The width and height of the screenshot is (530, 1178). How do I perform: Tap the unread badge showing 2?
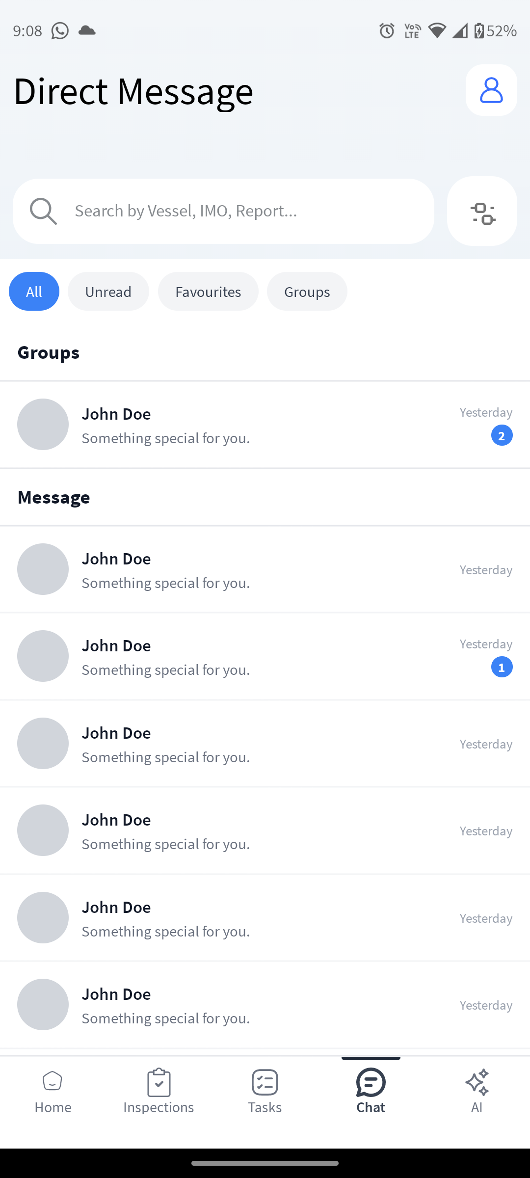pyautogui.click(x=502, y=435)
